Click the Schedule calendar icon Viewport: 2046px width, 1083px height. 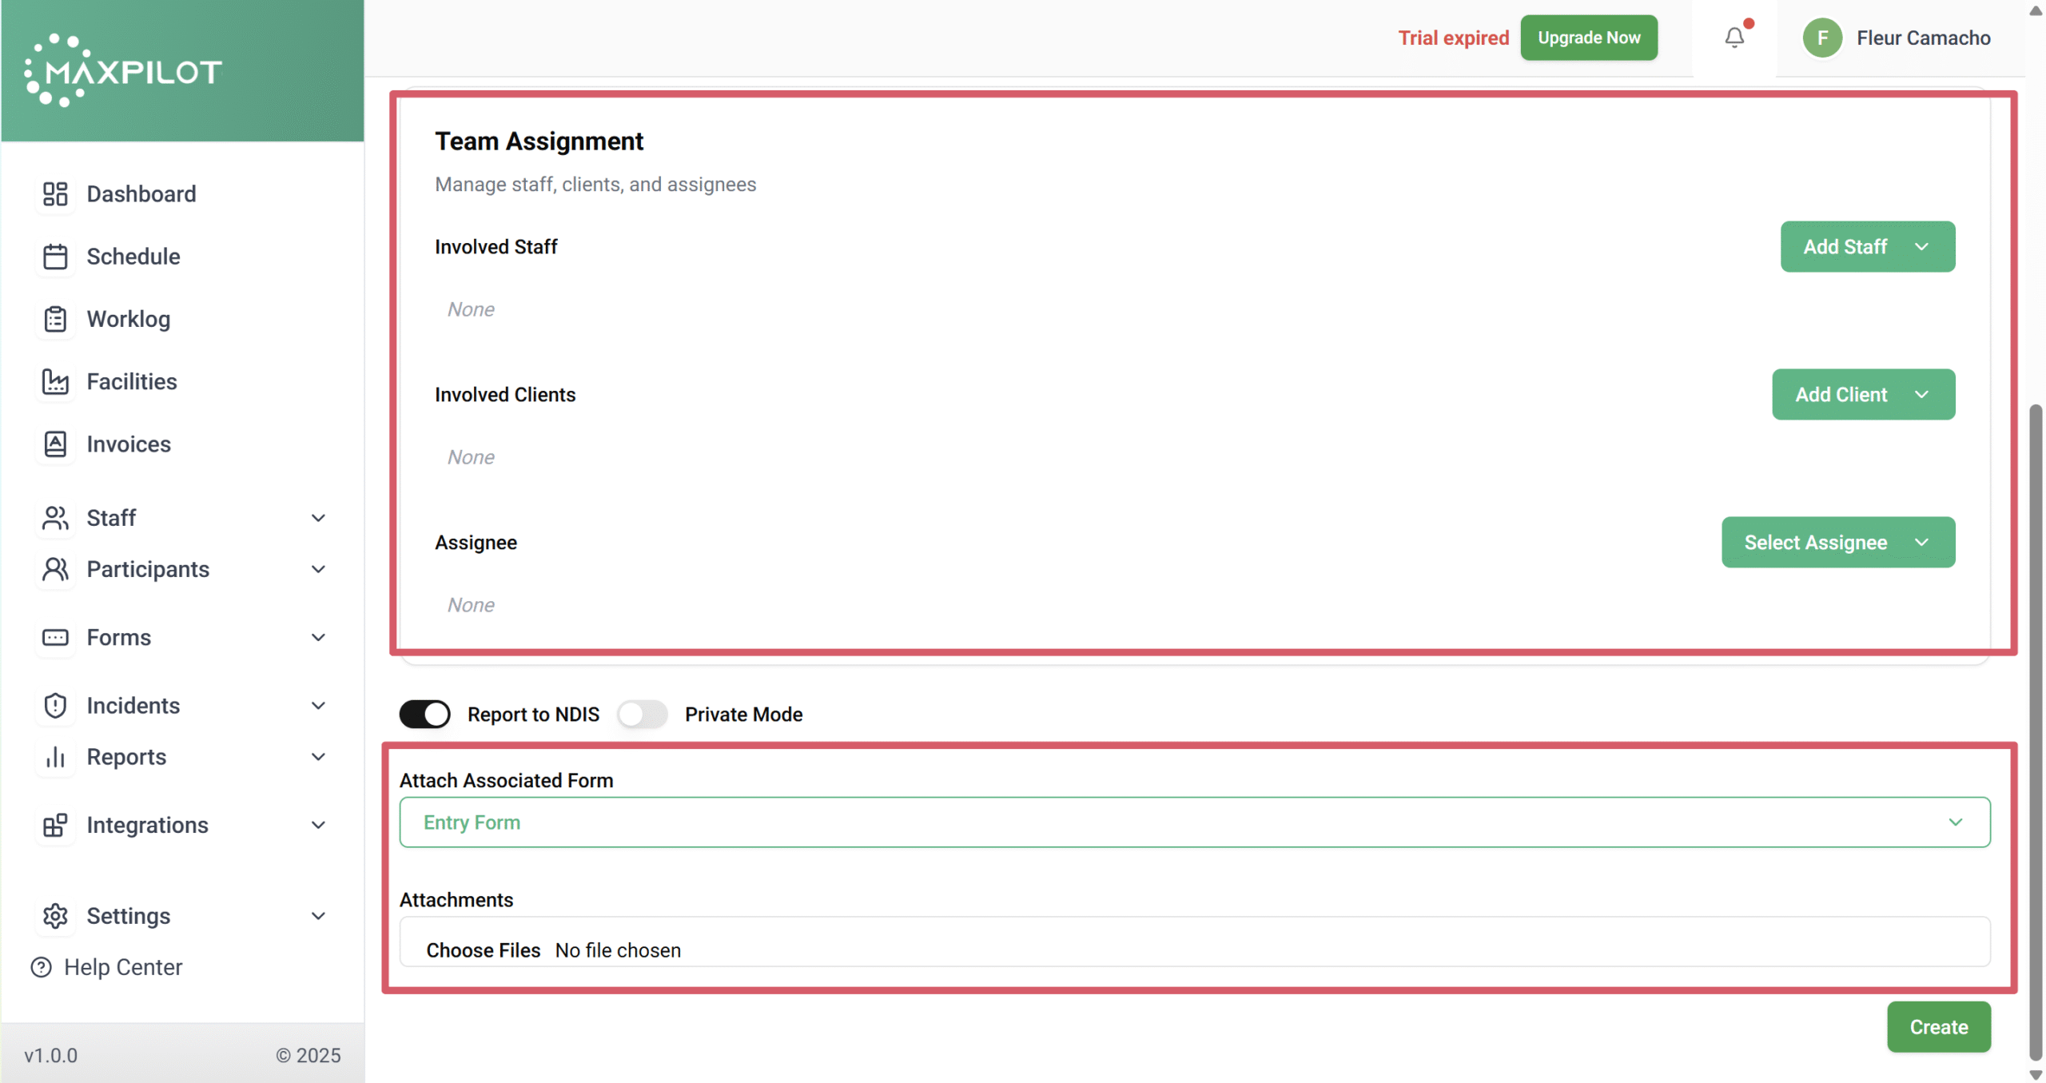point(55,257)
